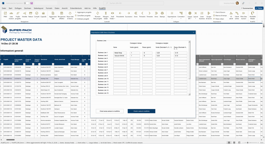This screenshot has height=144, width=265.
Task: Click the Business Line 3 name field
Action: 120,59
